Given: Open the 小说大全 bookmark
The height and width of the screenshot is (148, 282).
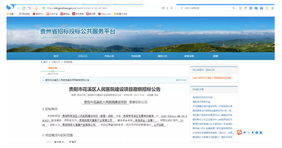Looking at the screenshot, I should tap(52, 14).
